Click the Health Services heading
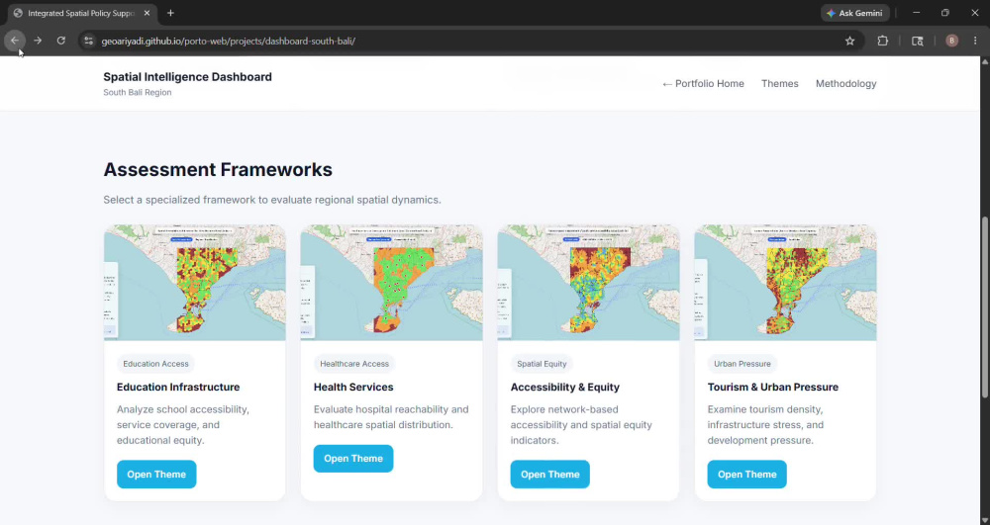The image size is (990, 525). (x=353, y=387)
